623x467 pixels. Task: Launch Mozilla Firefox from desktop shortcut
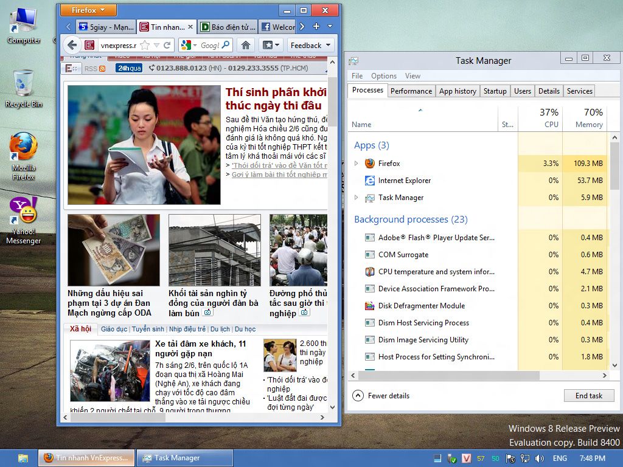coord(24,156)
